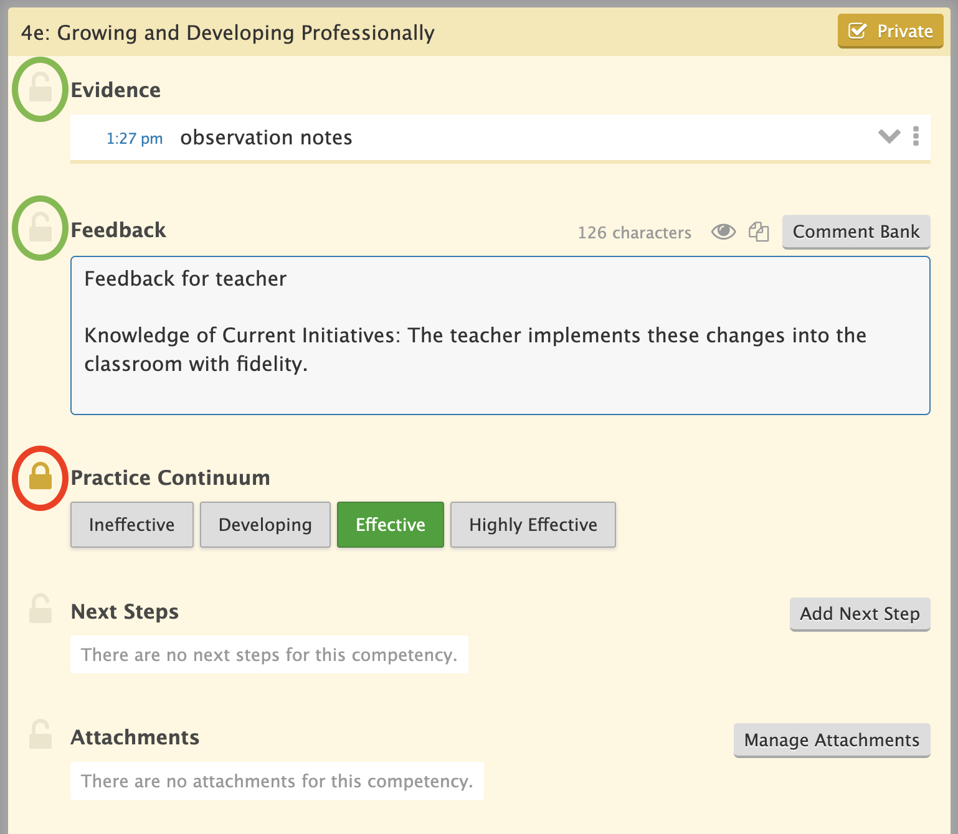
Task: Click Manage Attachments button
Action: [832, 740]
